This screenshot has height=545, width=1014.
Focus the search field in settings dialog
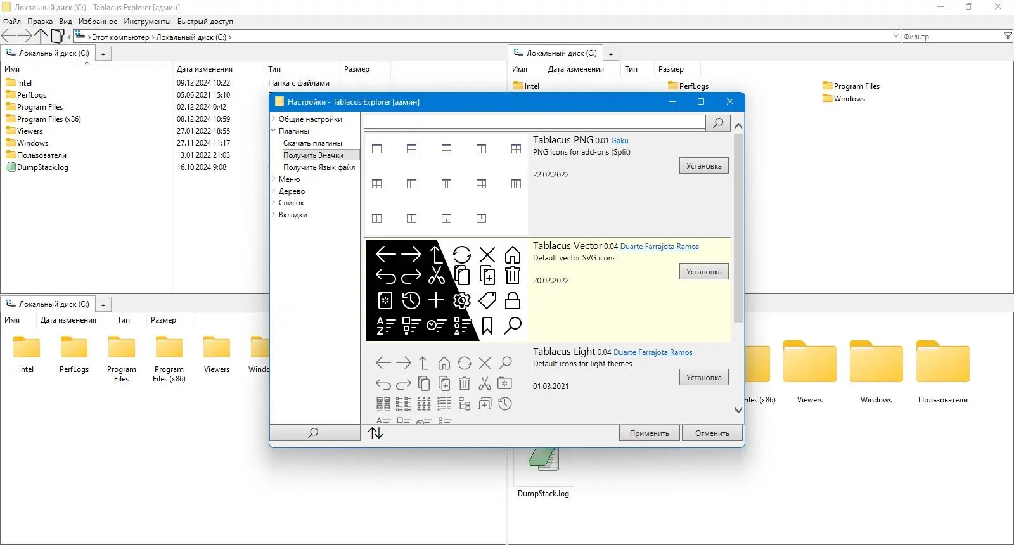534,122
